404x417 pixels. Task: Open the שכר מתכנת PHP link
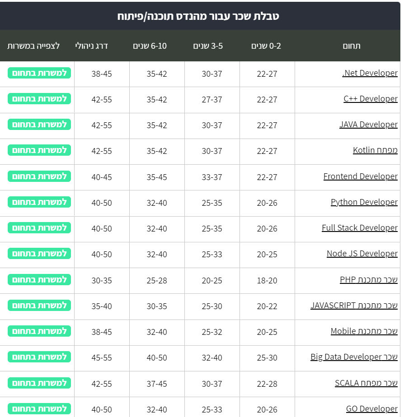click(x=368, y=280)
